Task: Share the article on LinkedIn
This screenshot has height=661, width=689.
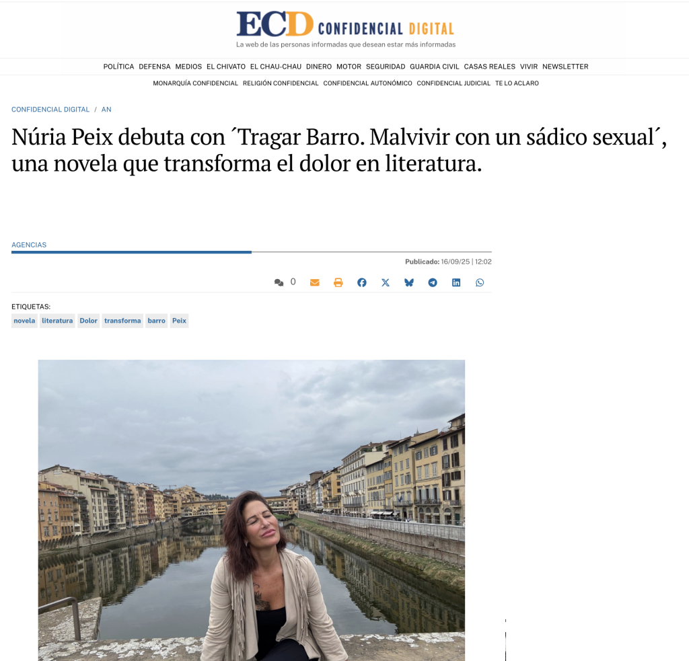Action: point(456,282)
